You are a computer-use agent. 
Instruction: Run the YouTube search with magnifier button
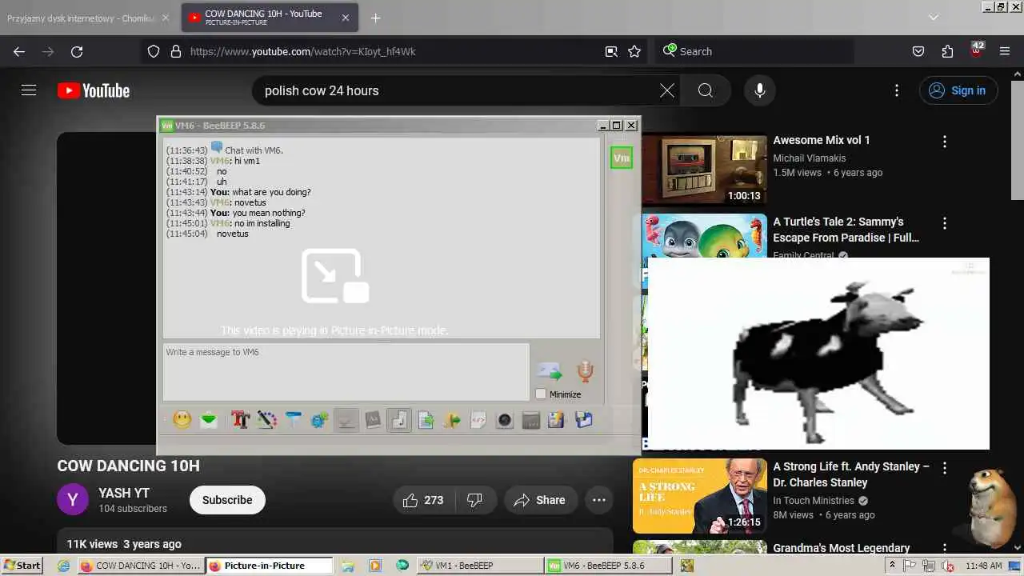coord(706,90)
